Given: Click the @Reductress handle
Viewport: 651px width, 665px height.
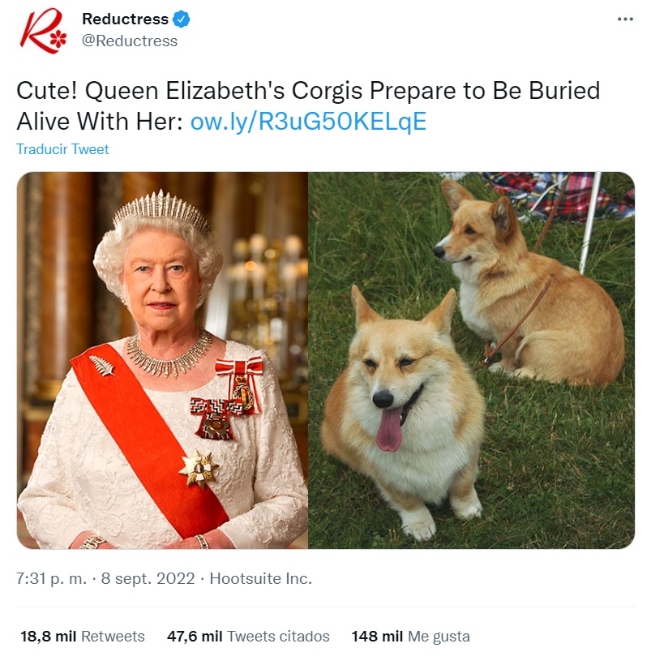Looking at the screenshot, I should pos(130,41).
